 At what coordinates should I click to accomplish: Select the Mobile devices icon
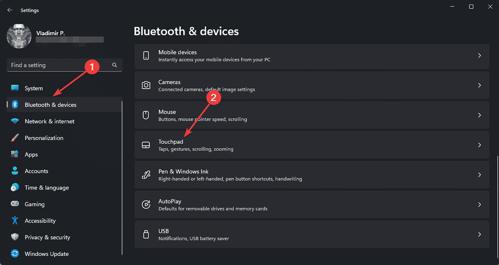click(x=146, y=55)
